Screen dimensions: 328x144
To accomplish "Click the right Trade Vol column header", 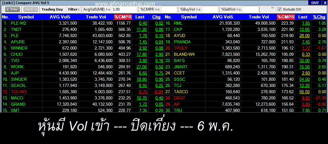I will pyautogui.click(x=258, y=17).
